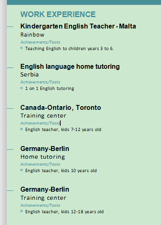This screenshot has width=161, height=225.
Task: Click the Serbia location line
Action: click(29, 74)
